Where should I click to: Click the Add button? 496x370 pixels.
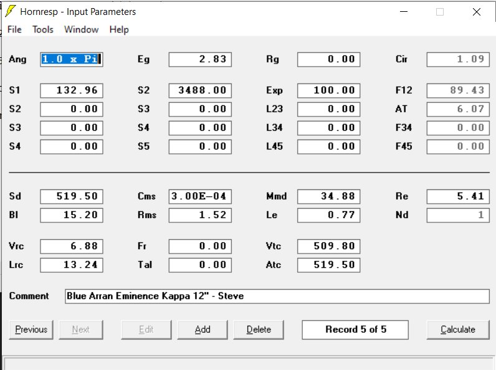203,330
